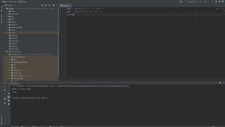This screenshot has height=127, width=225.
Task: Expand Binary Skeletons node
Action: tap(9, 57)
